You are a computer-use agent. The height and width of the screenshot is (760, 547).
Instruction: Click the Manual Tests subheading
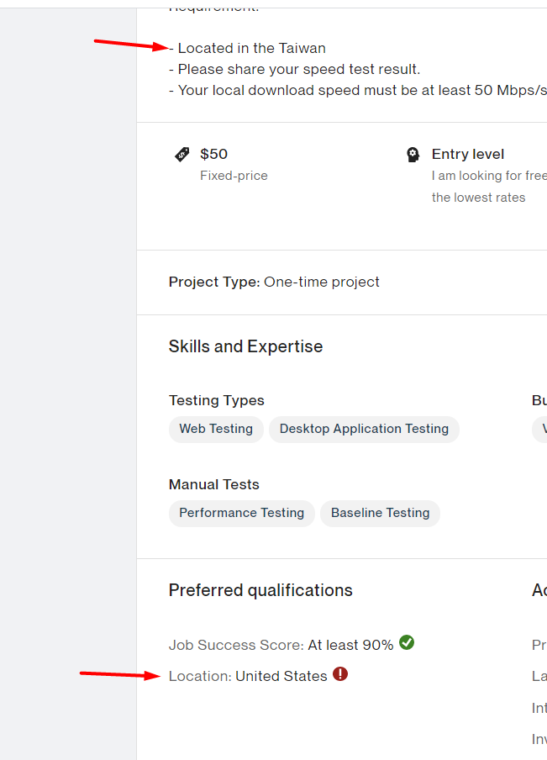[x=214, y=485]
